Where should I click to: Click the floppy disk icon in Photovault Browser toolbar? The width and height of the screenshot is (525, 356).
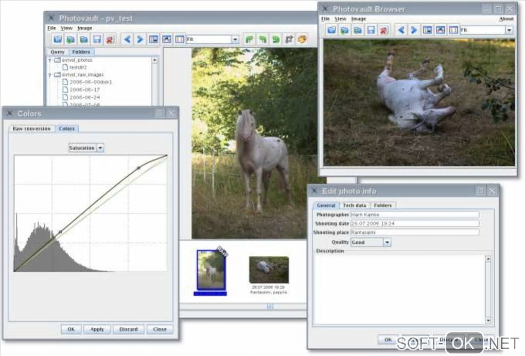371,30
